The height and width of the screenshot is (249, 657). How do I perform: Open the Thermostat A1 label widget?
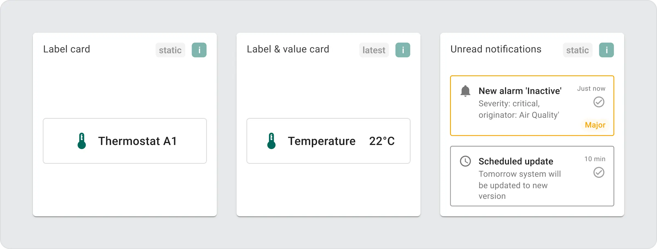click(x=137, y=141)
